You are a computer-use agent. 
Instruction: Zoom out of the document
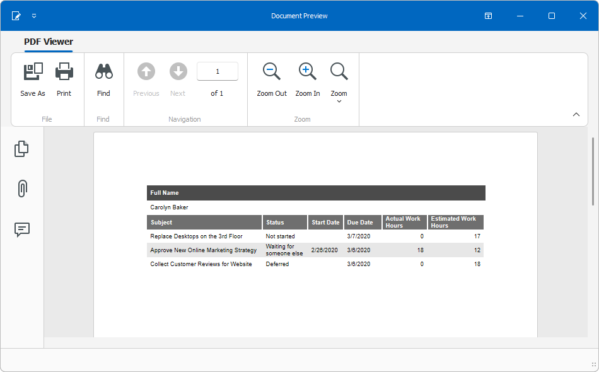coord(271,79)
